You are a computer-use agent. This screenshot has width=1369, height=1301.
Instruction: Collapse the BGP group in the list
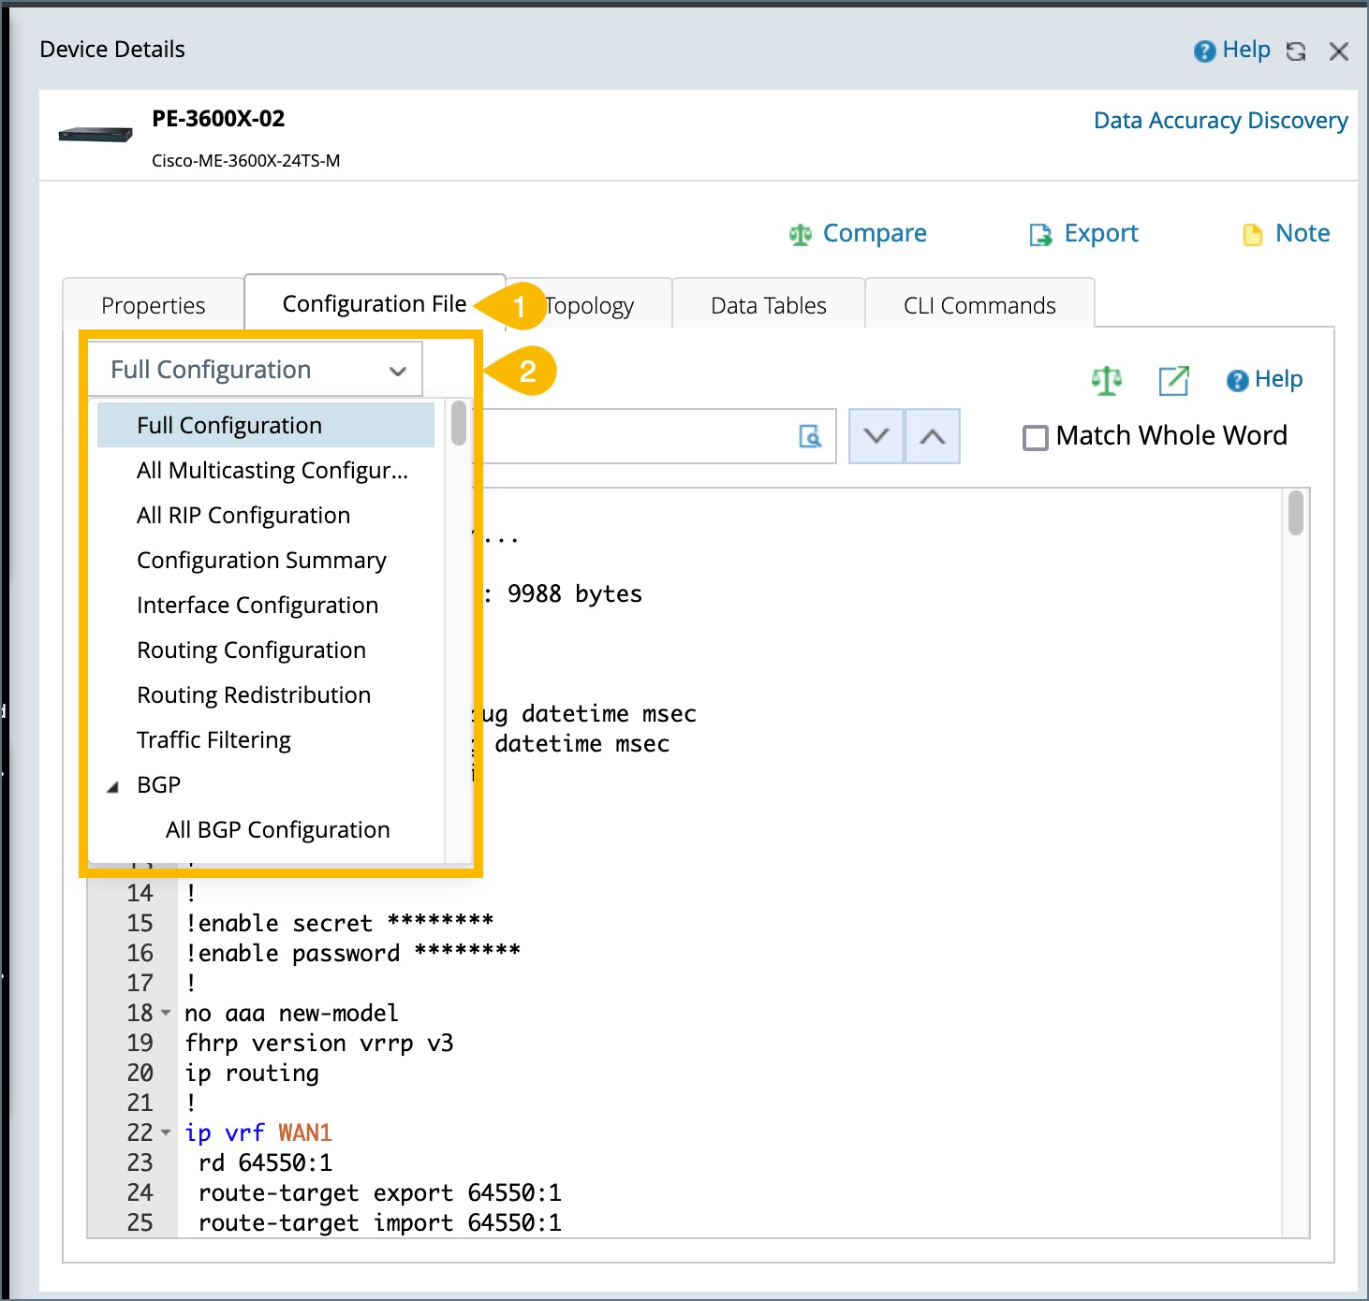[x=113, y=786]
